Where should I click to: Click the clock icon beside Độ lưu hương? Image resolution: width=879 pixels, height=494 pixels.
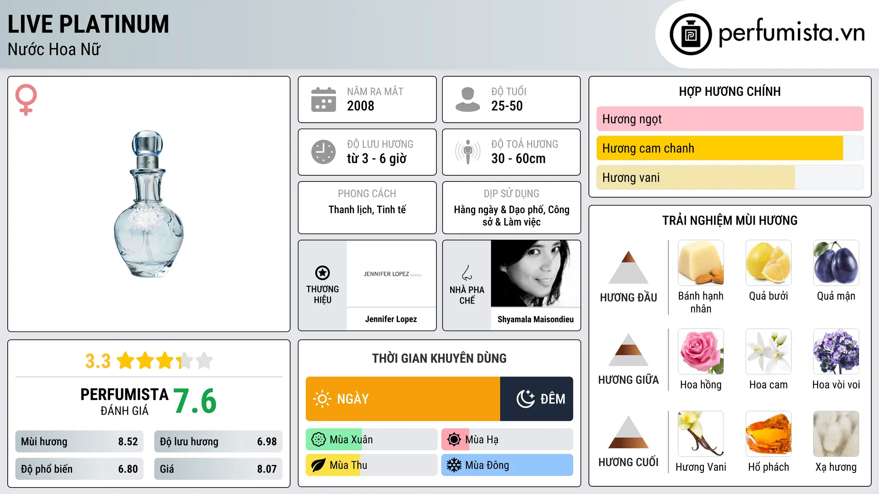pyautogui.click(x=324, y=152)
